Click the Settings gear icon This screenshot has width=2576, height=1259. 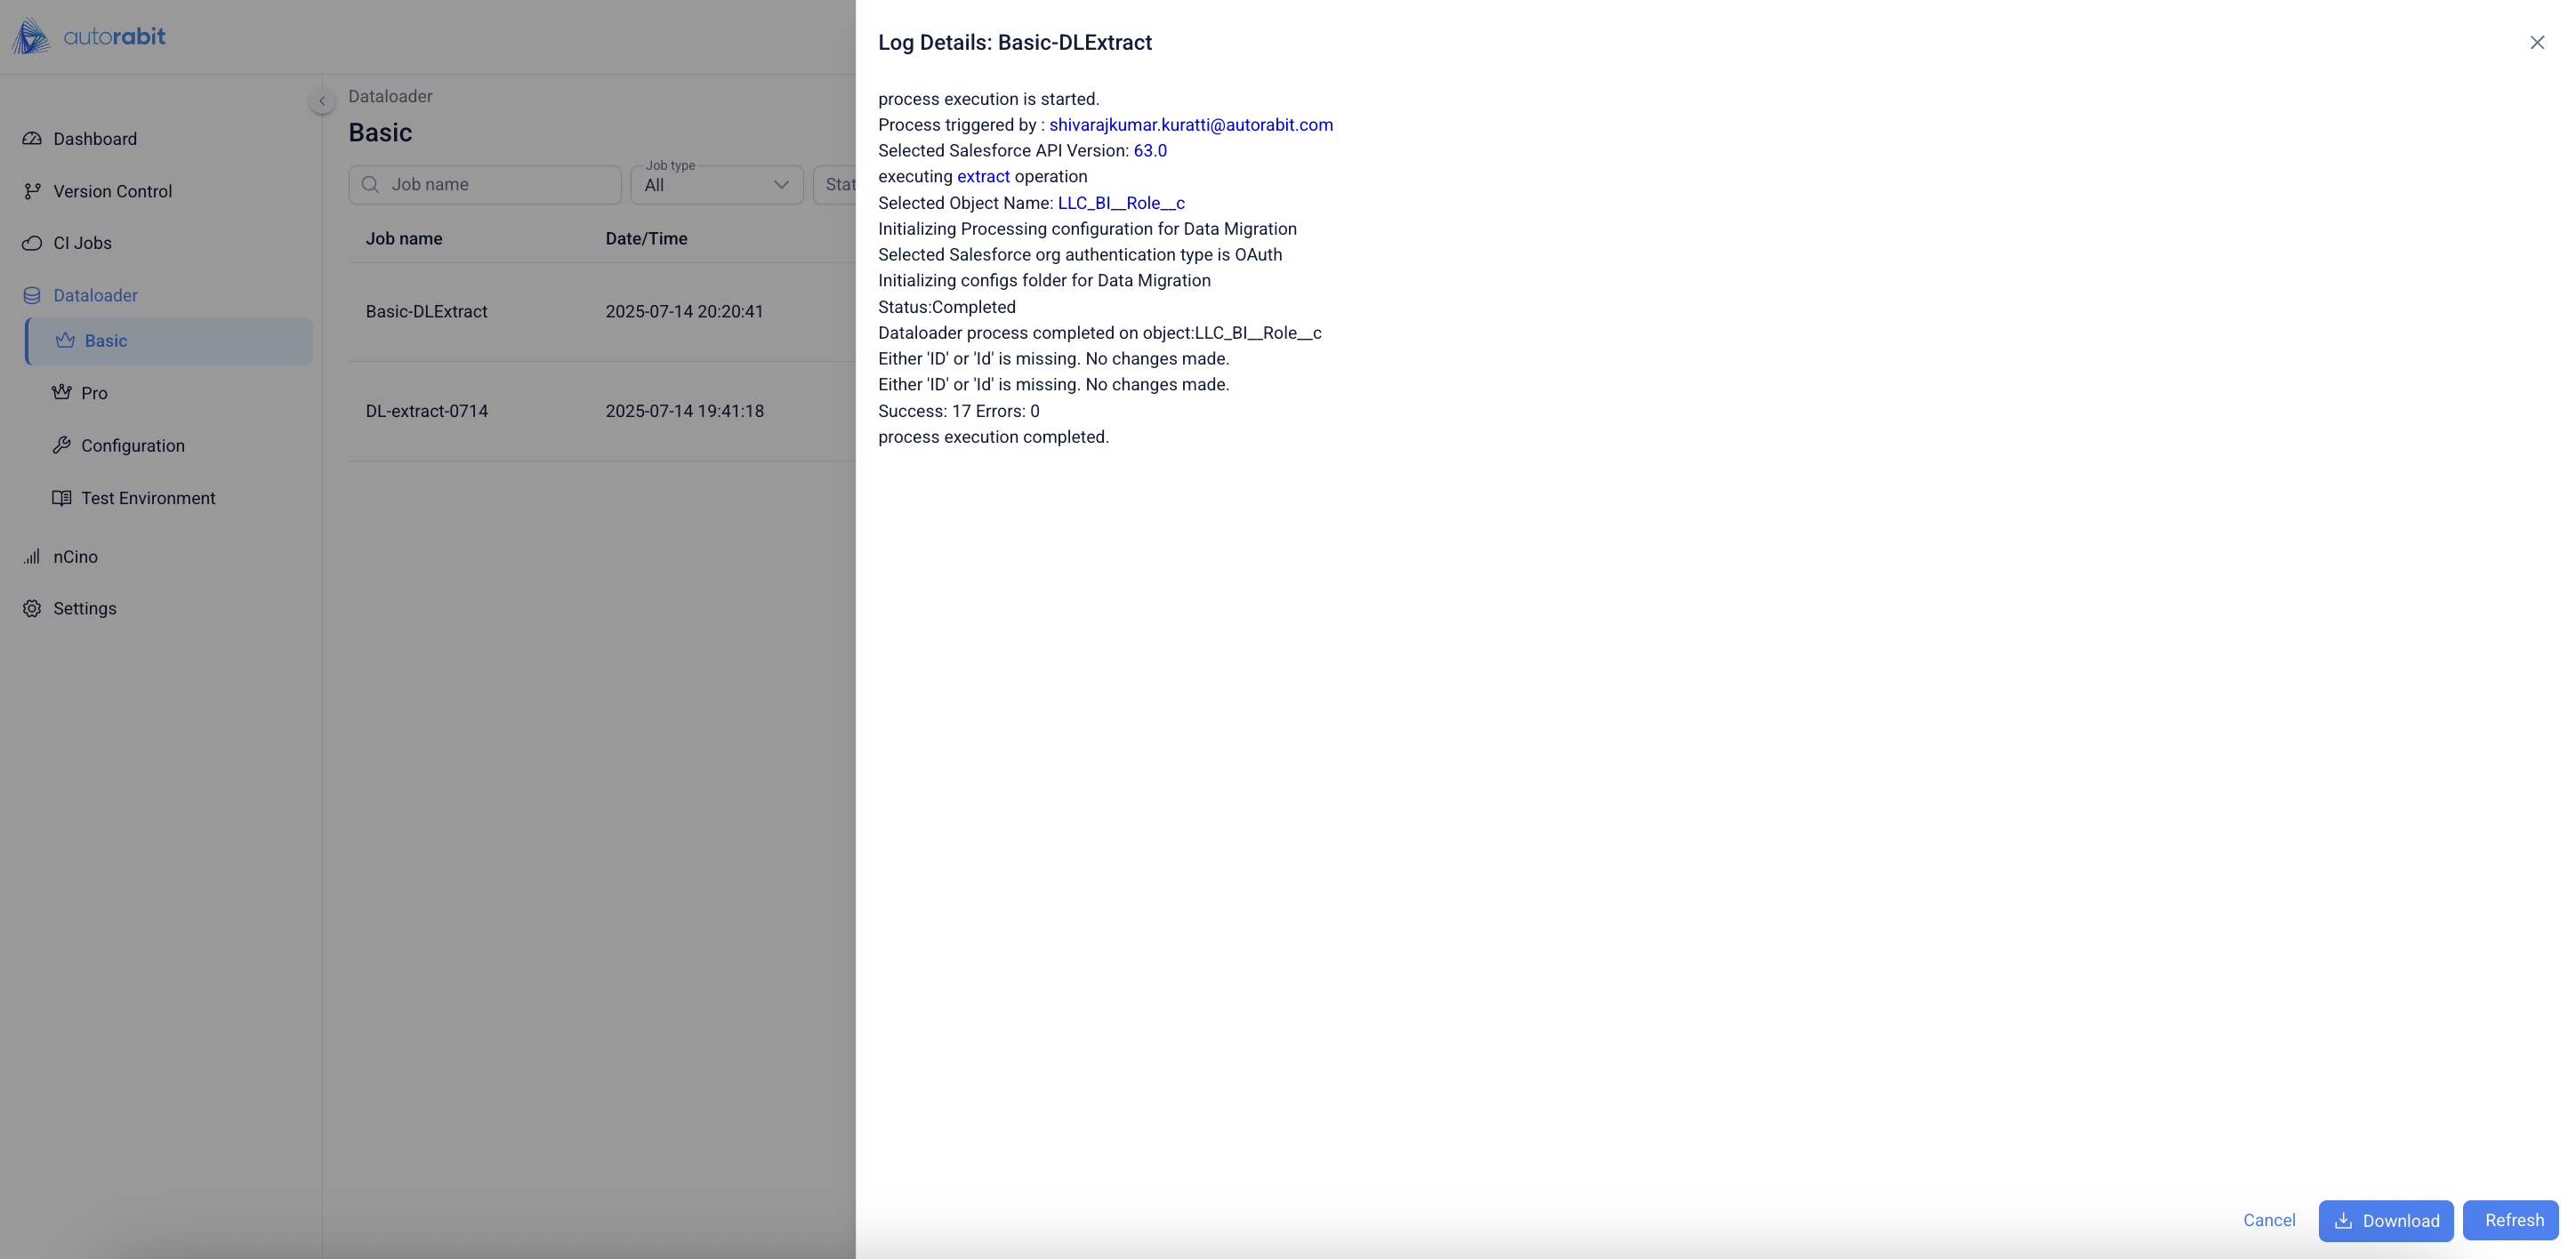pyautogui.click(x=32, y=608)
